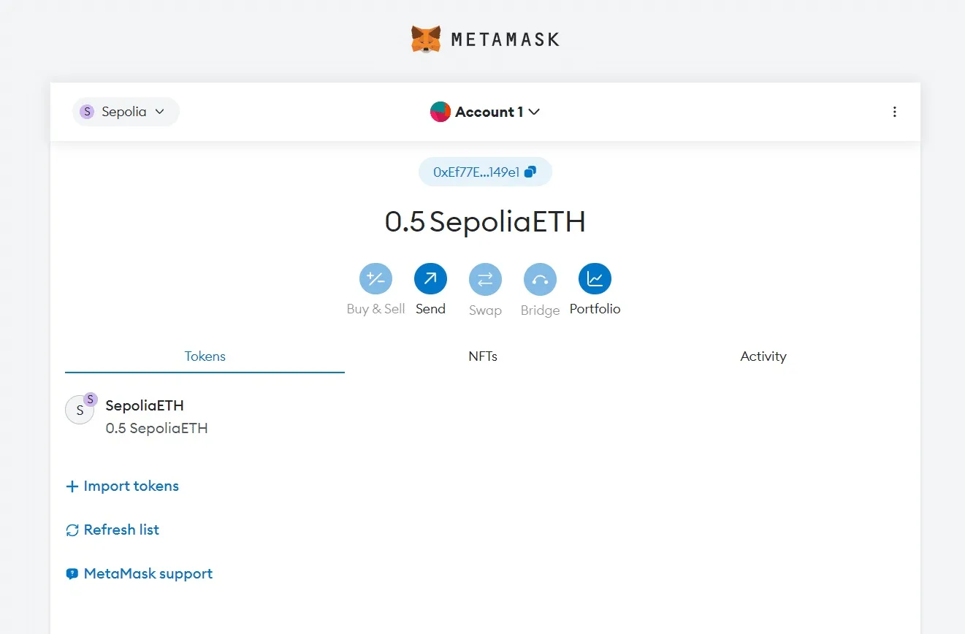This screenshot has width=965, height=634.
Task: Open MetaMask support
Action: click(139, 573)
